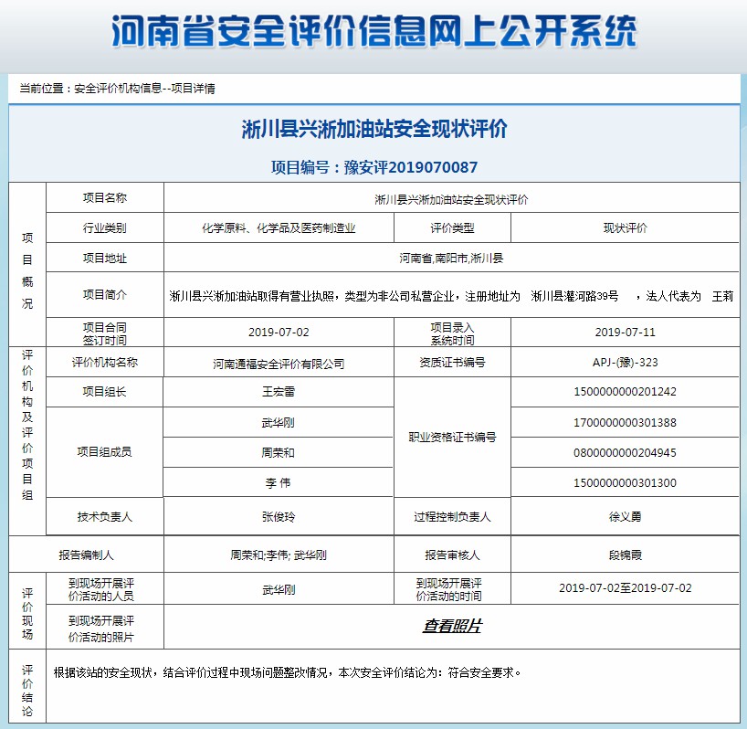Screen dimensions: 747x729
Task: Click the value 河南通福安全评价有限公司
Action: click(279, 364)
